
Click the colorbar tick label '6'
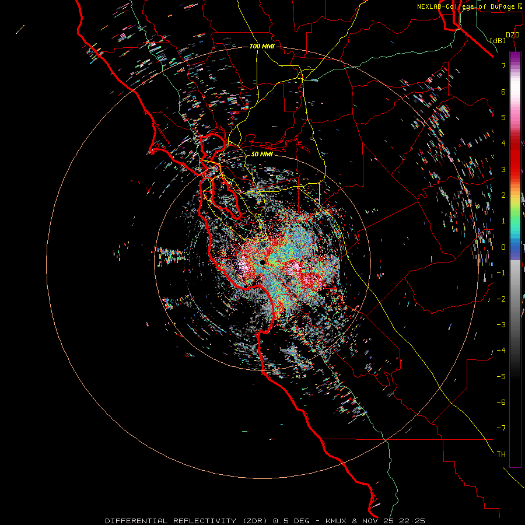tap(503, 92)
